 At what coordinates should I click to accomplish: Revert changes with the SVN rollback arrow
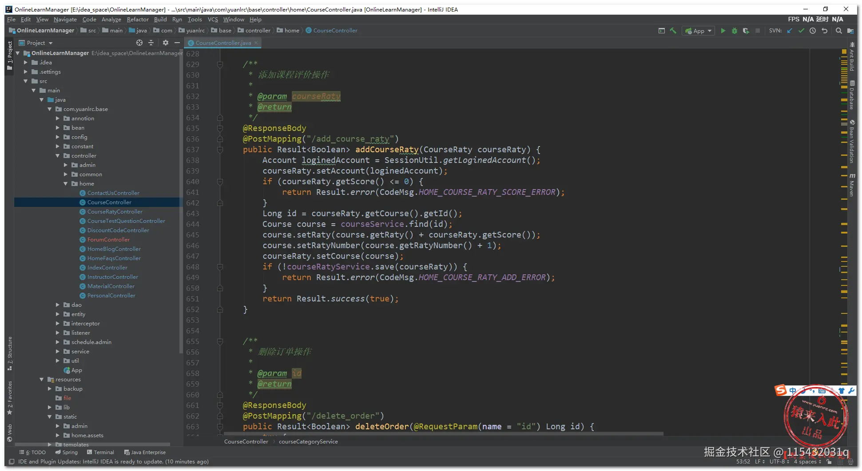click(x=825, y=31)
